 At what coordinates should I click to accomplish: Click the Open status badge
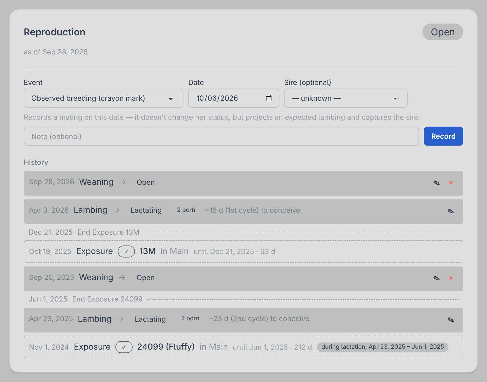click(443, 32)
